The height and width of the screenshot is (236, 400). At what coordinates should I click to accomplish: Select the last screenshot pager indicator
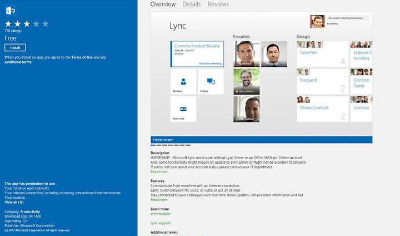[188, 145]
